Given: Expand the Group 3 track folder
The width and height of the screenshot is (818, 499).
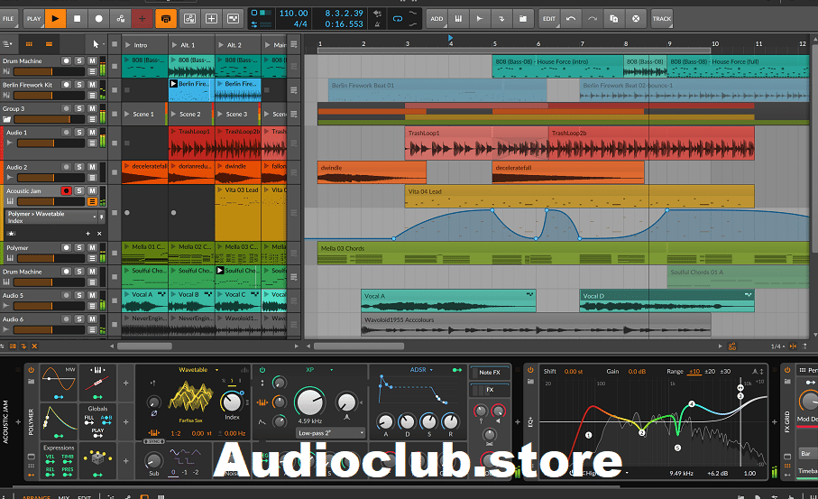Looking at the screenshot, I should coord(8,118).
